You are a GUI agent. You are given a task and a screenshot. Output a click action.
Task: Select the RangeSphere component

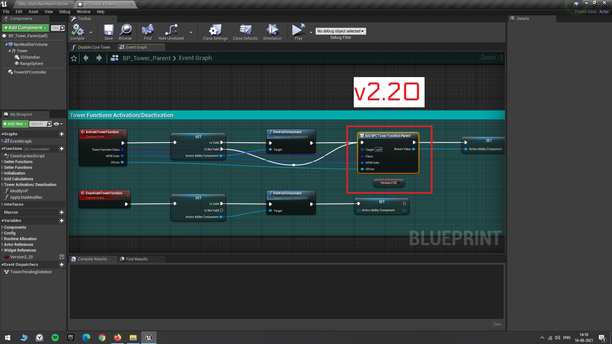point(31,64)
